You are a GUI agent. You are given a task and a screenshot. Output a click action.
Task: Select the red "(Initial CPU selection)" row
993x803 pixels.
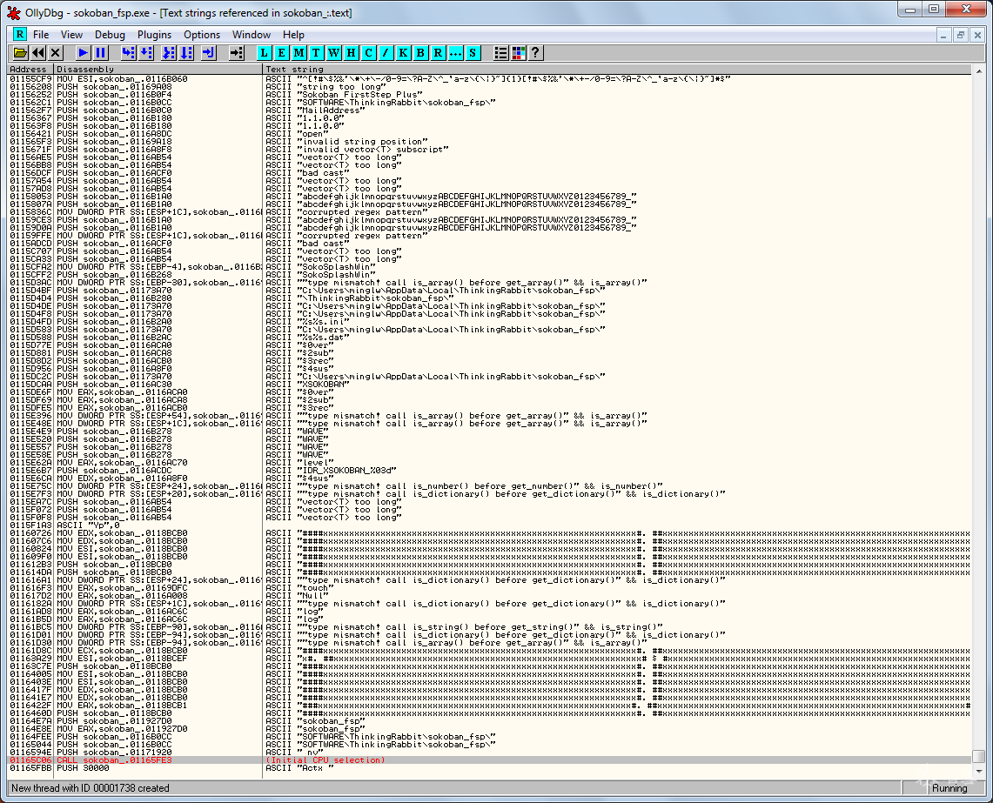[x=489, y=760]
